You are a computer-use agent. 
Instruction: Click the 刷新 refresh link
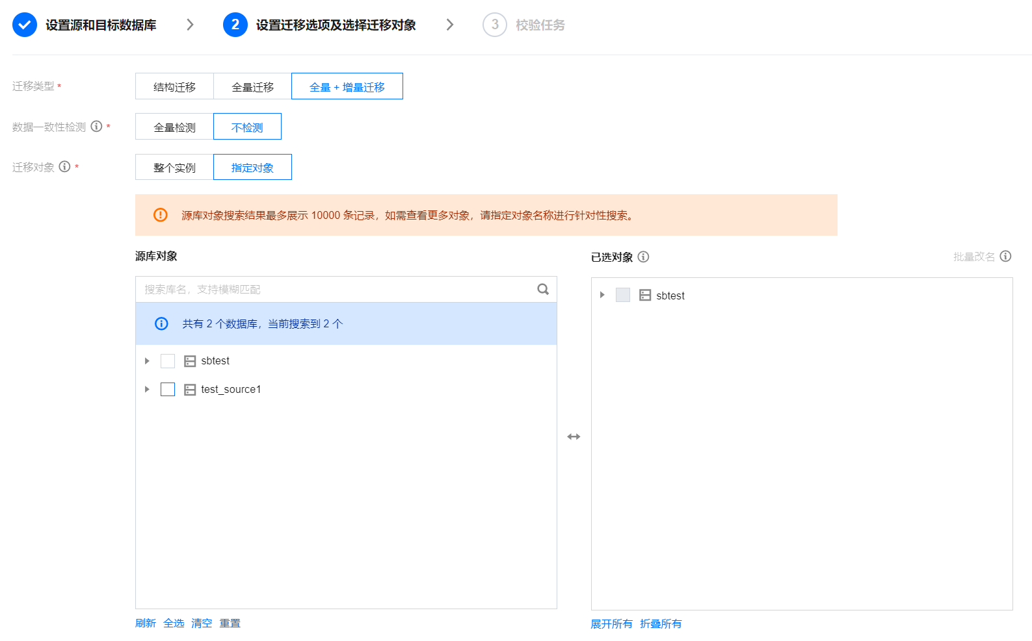click(145, 623)
